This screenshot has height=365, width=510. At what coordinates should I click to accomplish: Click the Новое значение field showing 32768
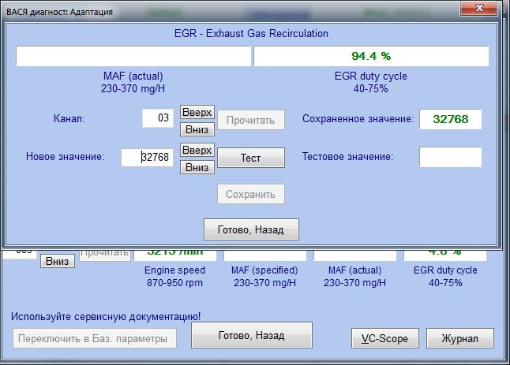point(147,158)
